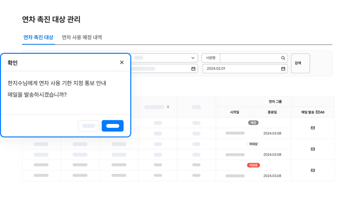The image size is (350, 197).
Task: Open the calendar icon in the left date field
Action: click(x=193, y=69)
